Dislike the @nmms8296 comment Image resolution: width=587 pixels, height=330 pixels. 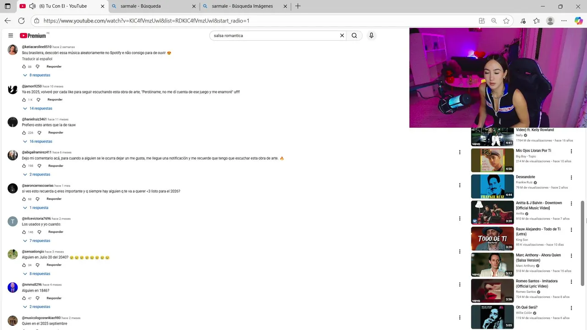(x=38, y=298)
